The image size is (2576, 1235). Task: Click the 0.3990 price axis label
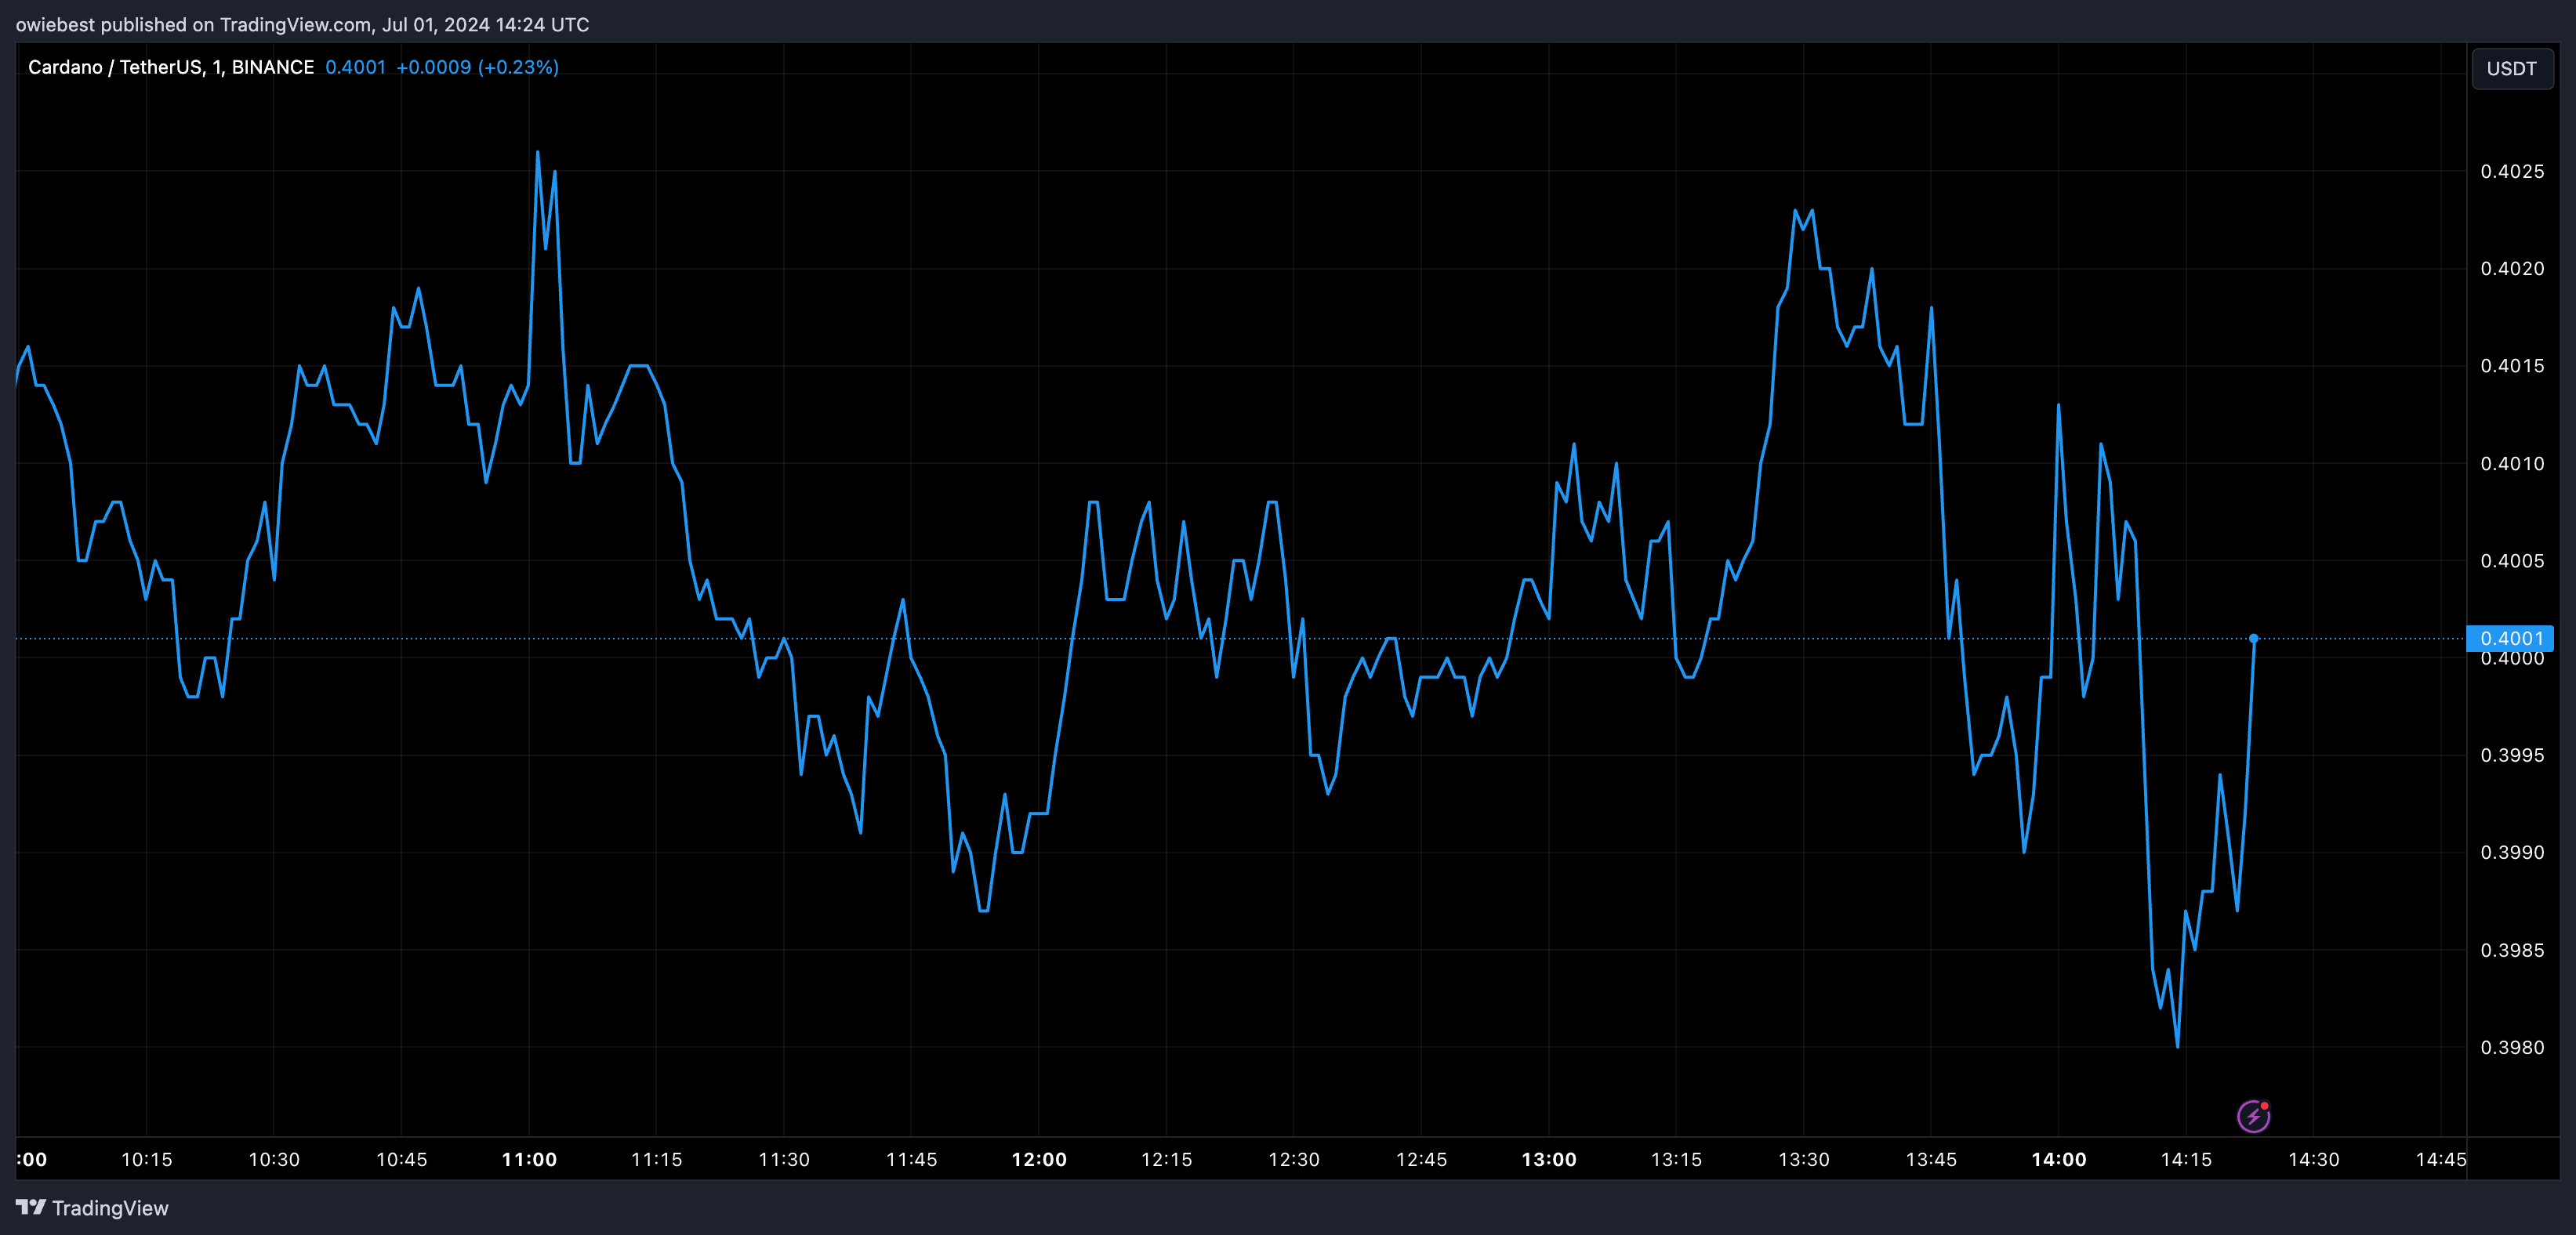pyautogui.click(x=2512, y=852)
